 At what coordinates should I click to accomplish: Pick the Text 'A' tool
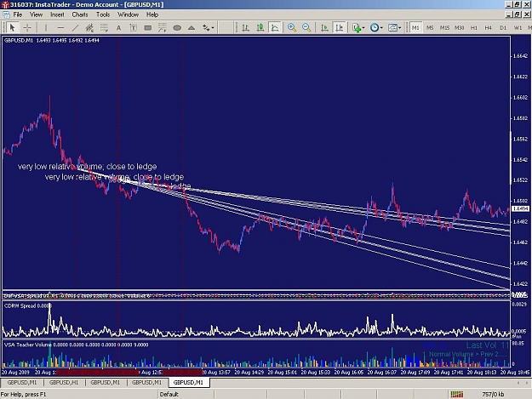(x=118, y=27)
